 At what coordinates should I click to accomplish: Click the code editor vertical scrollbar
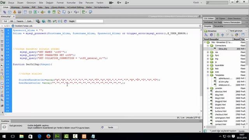point(201,70)
